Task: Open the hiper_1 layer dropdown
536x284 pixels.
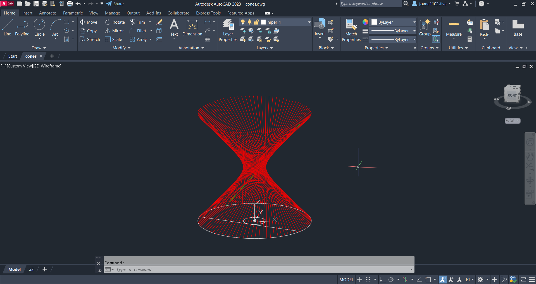Action: coord(309,22)
